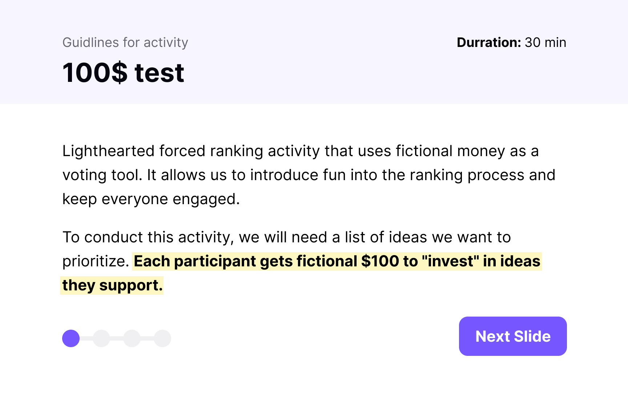Viewport: 628px width, 393px height.
Task: Click the Next Slide button
Action: [513, 336]
